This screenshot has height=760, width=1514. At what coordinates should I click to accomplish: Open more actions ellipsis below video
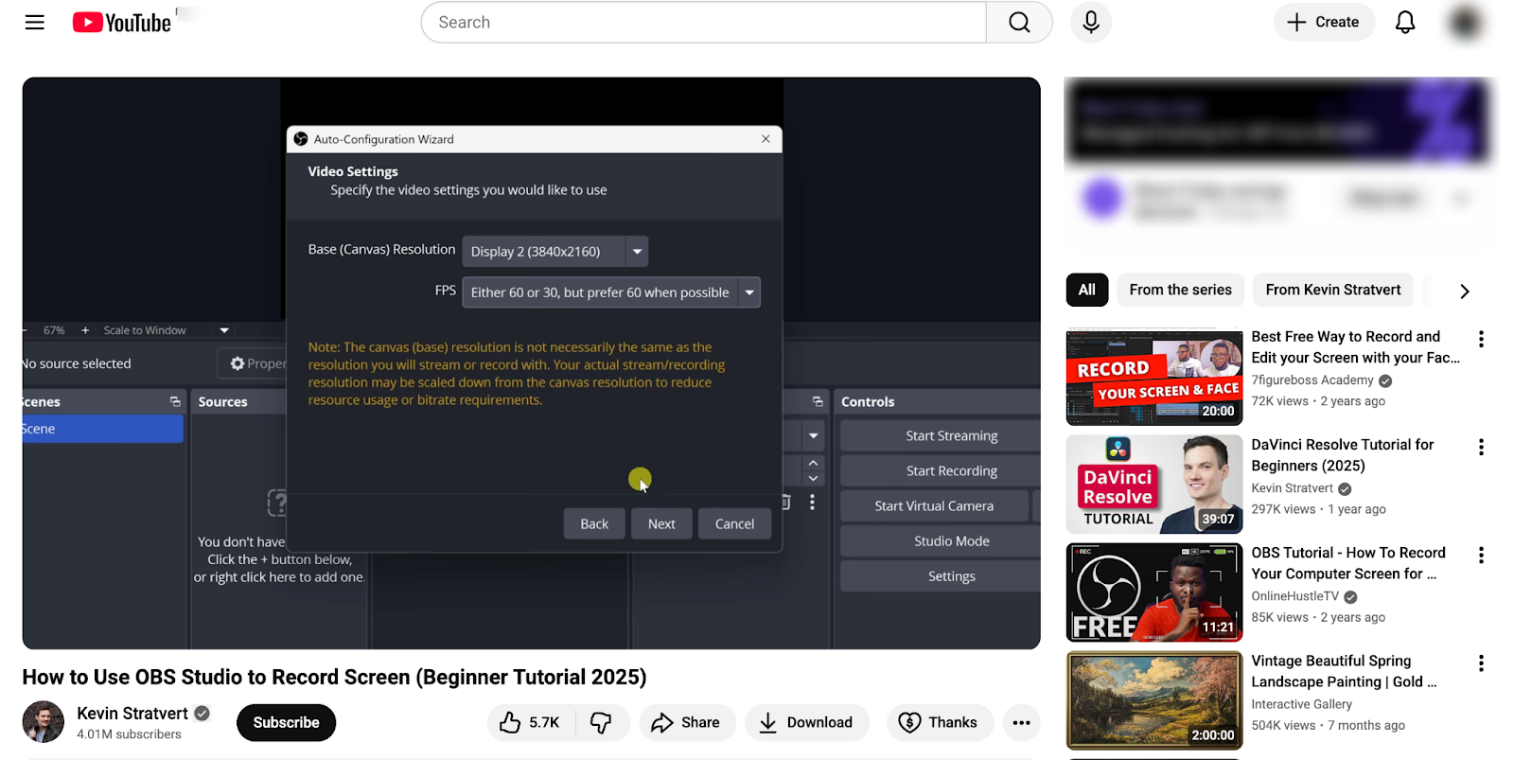point(1021,722)
